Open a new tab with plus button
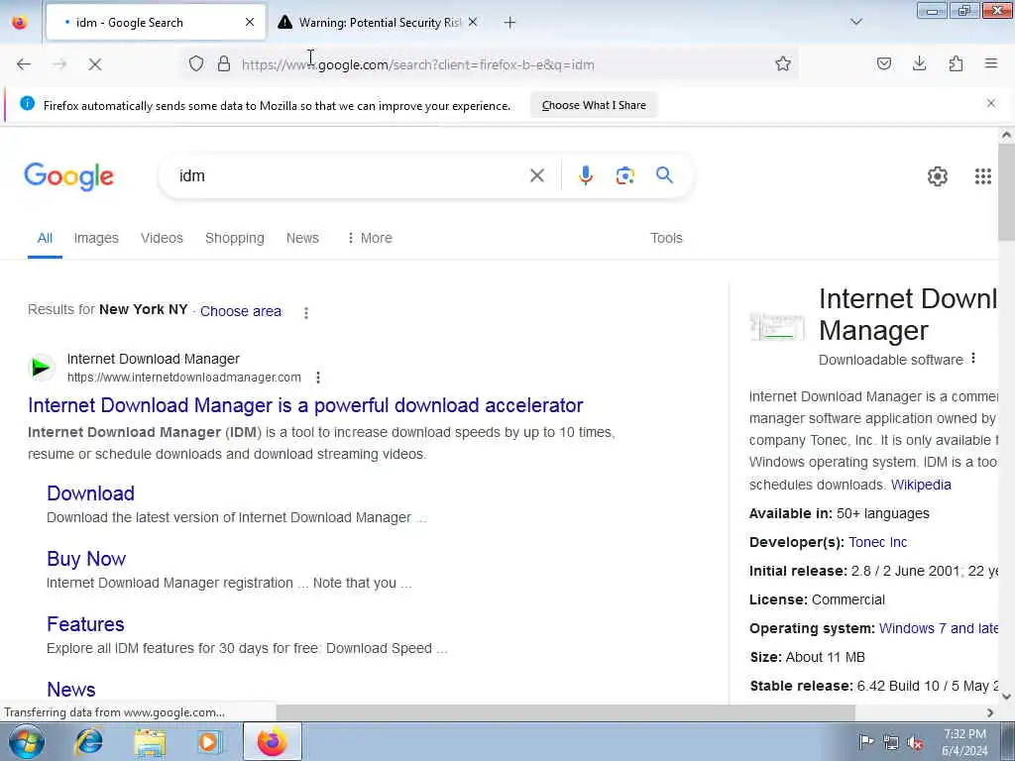This screenshot has width=1015, height=761. click(509, 23)
